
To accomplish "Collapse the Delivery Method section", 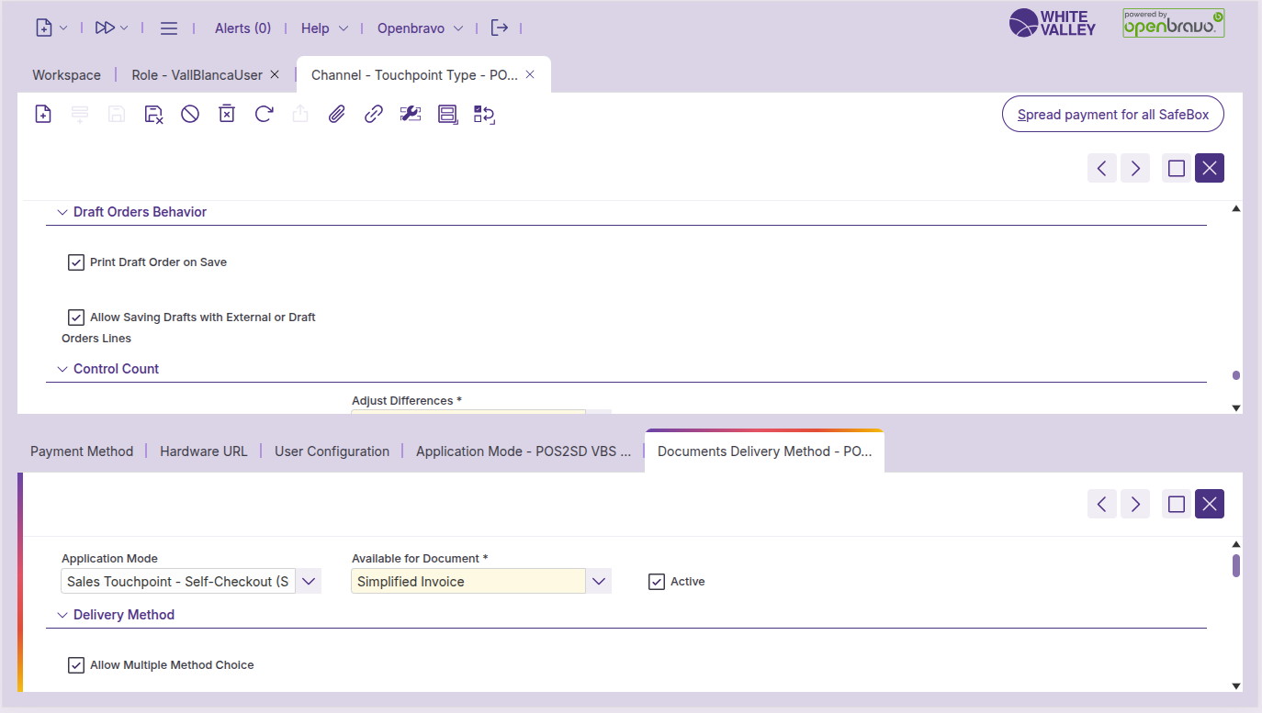I will [62, 615].
